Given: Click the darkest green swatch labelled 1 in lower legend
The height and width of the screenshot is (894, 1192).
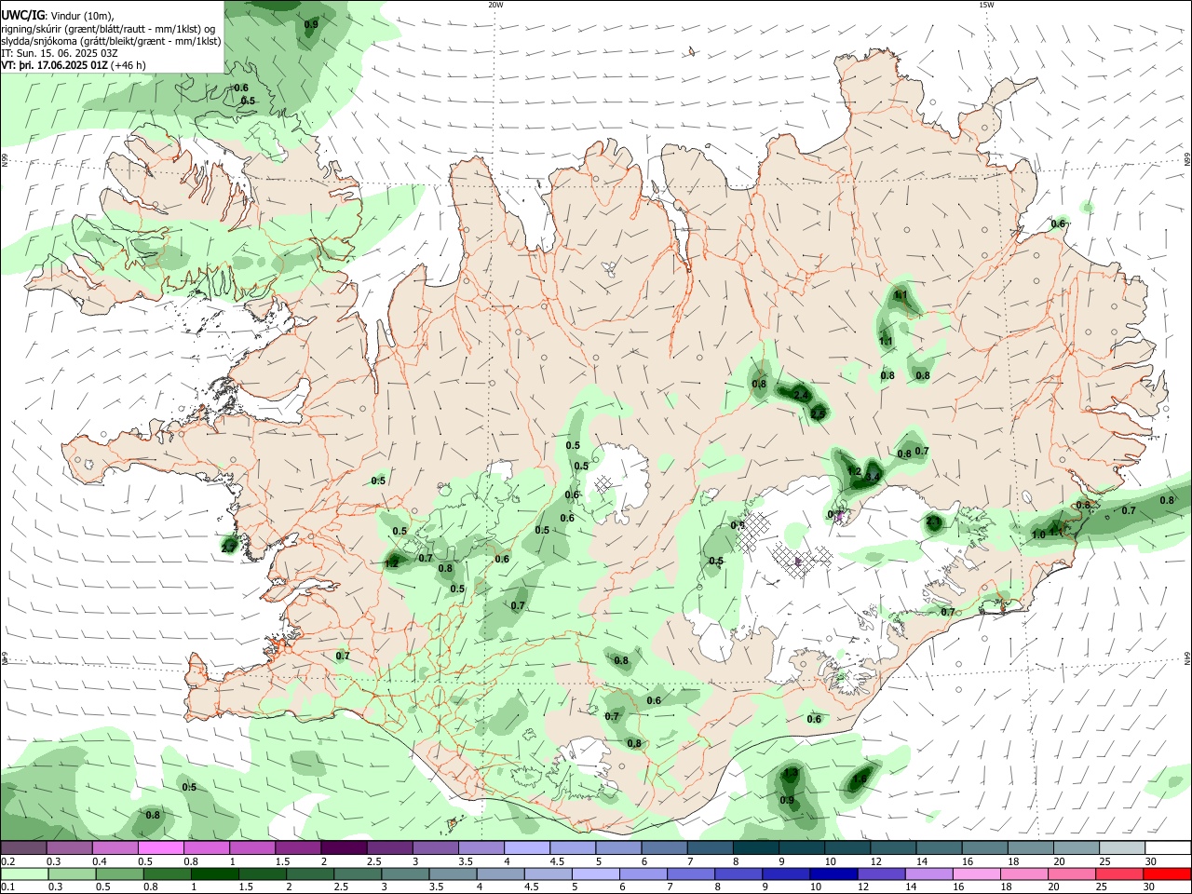Looking at the screenshot, I should coord(214,874).
